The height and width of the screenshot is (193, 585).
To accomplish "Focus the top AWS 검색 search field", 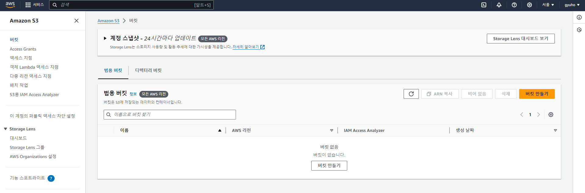I will pos(131,5).
